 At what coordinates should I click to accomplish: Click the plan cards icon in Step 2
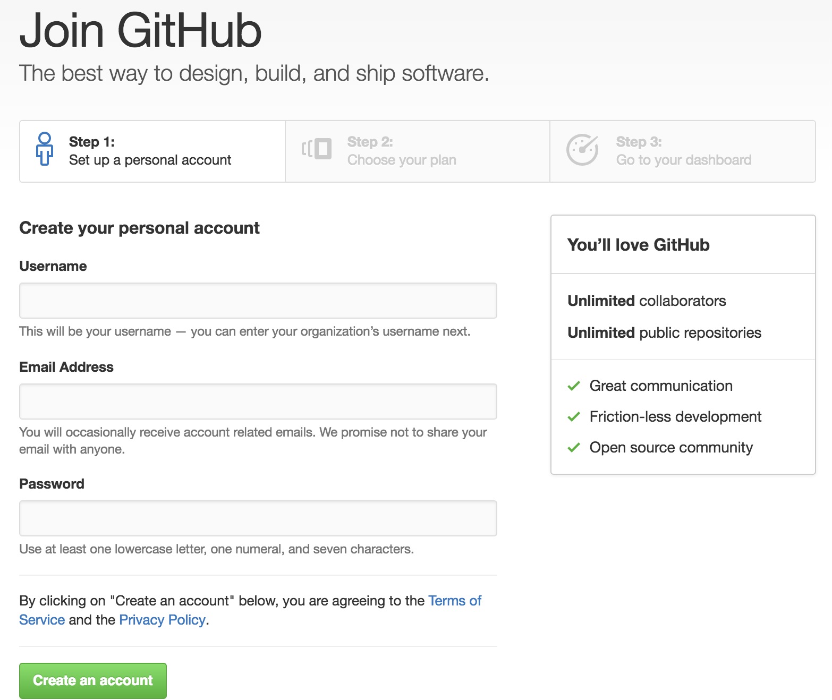pyautogui.click(x=317, y=149)
